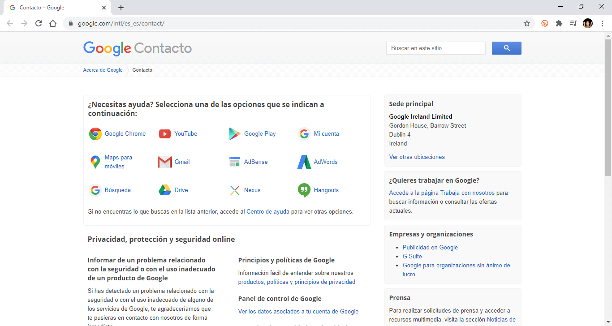Open Accede a la página Trabaja con nosotros
The height and width of the screenshot is (326, 612).
click(442, 193)
